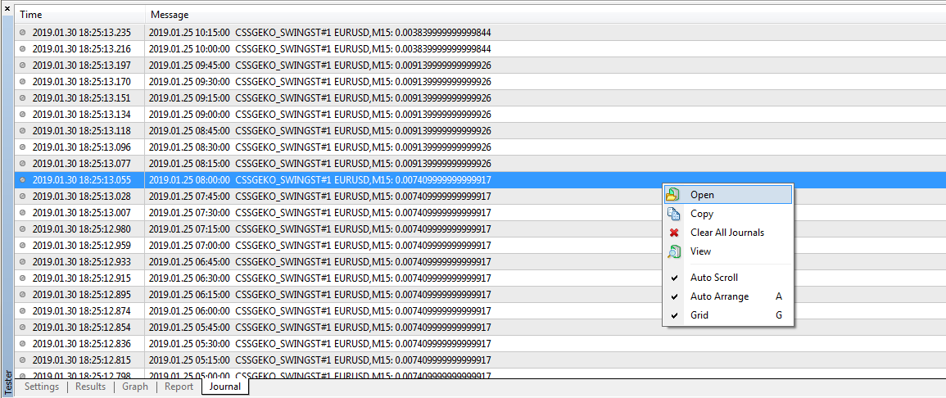Click the gray bullet icon on row 18:25:13.055
The width and height of the screenshot is (946, 398).
click(23, 179)
